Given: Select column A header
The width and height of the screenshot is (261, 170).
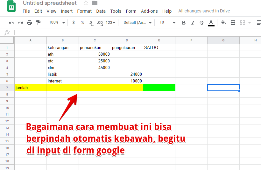Looking at the screenshot, I should coord(31,40).
